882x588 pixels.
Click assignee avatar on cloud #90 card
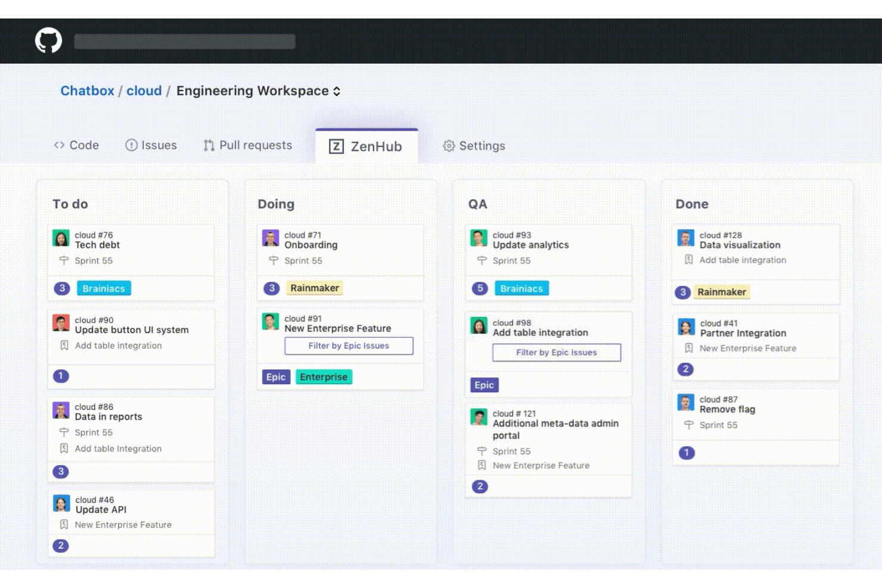[61, 323]
